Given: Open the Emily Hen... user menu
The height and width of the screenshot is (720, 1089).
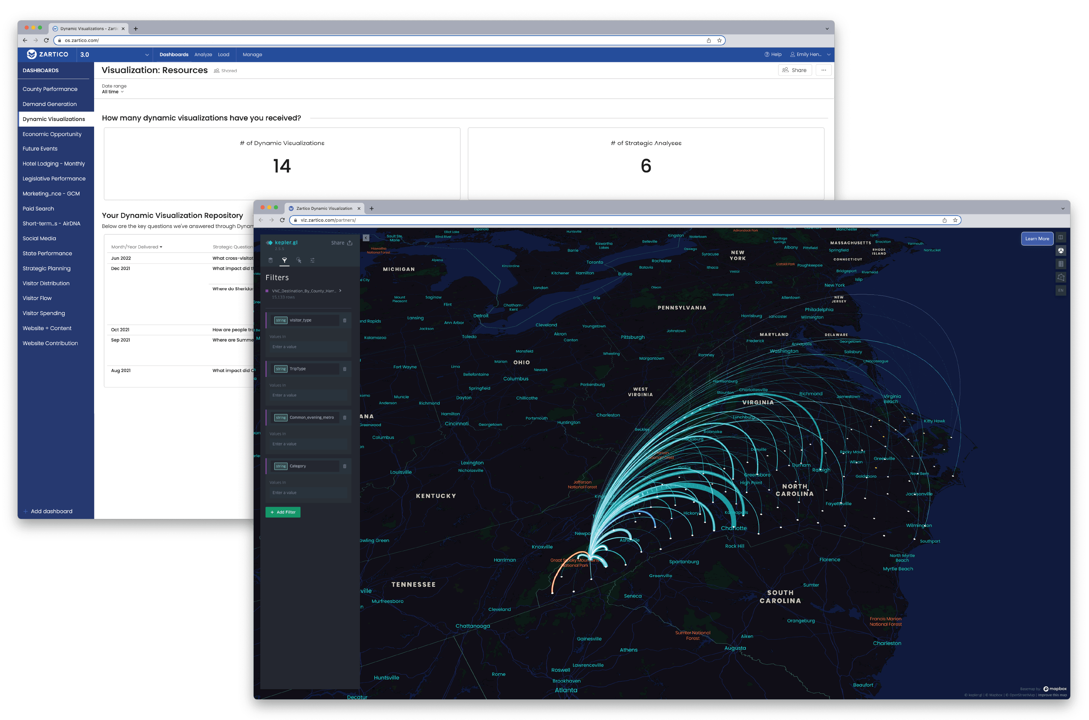Looking at the screenshot, I should [810, 54].
